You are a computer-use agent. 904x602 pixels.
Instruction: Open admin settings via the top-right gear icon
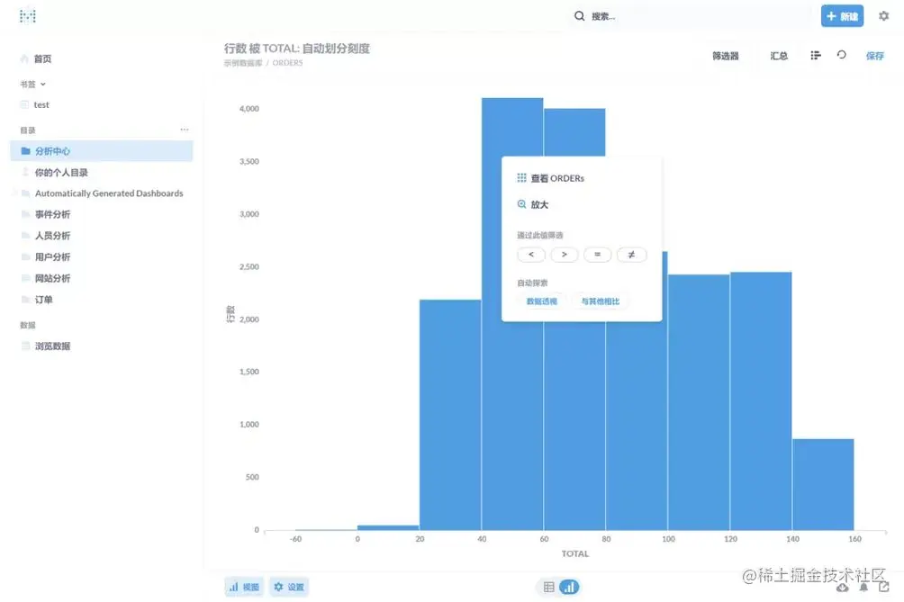[x=883, y=15]
